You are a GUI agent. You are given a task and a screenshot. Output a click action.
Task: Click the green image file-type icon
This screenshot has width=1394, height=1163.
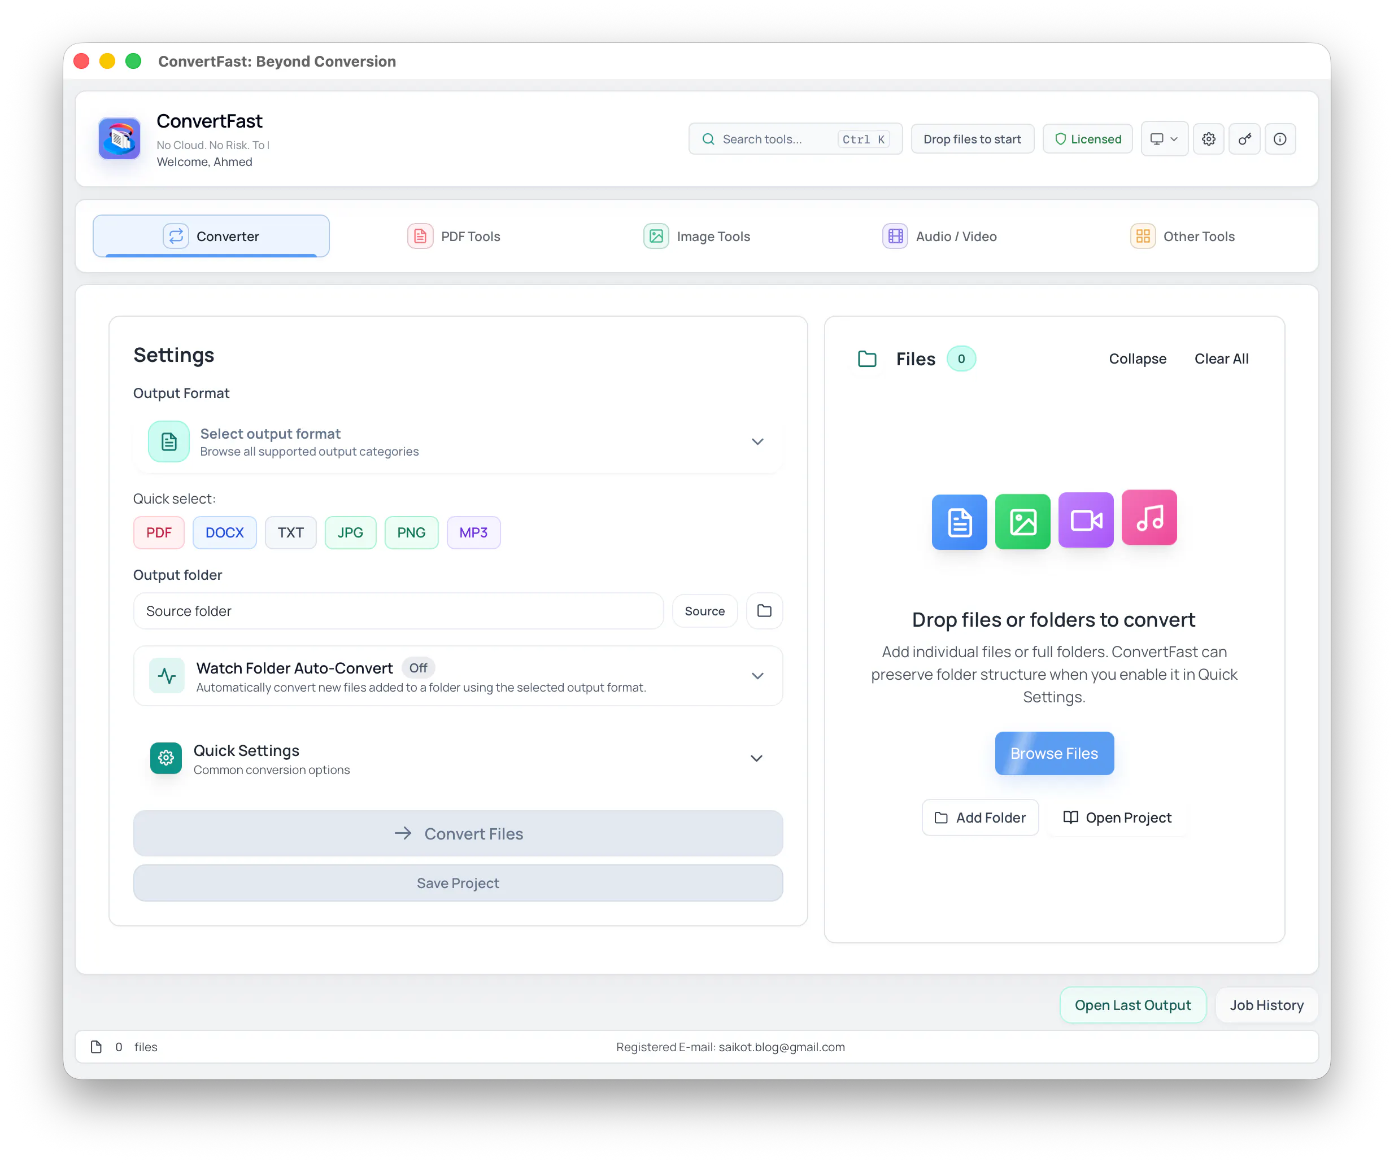click(1022, 522)
